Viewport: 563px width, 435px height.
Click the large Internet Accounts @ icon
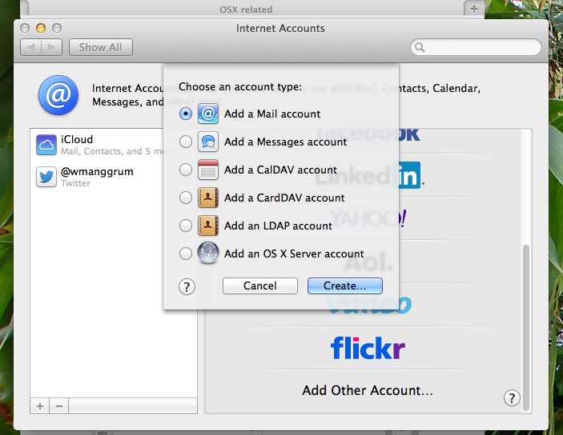58,95
